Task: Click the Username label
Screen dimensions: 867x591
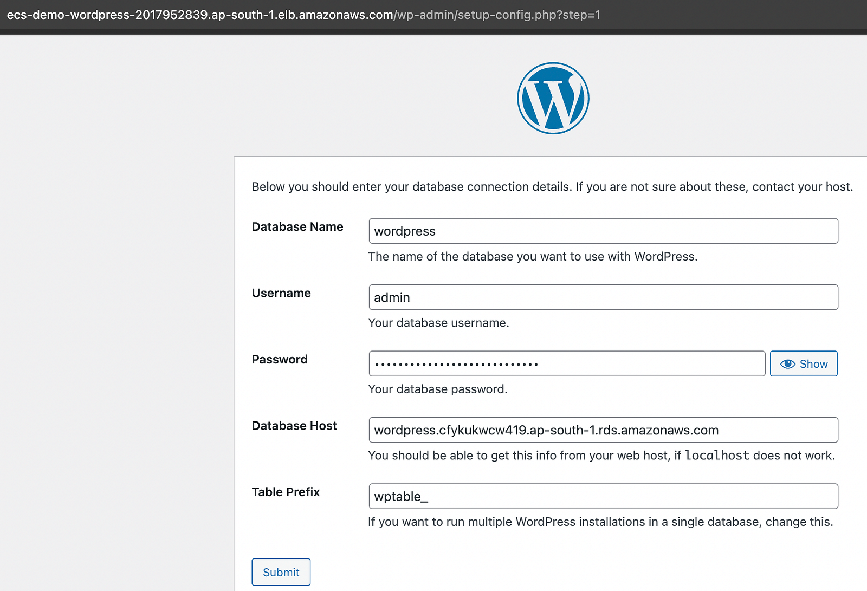Action: click(x=281, y=293)
